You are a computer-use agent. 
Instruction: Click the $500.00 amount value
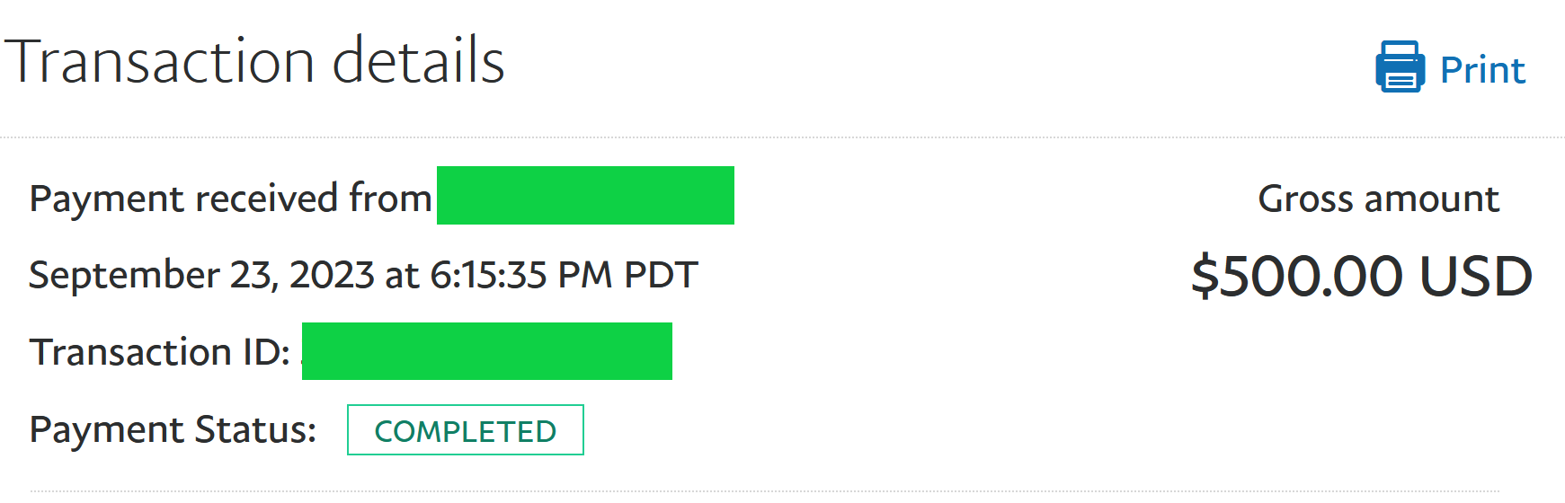pyautogui.click(x=1296, y=276)
